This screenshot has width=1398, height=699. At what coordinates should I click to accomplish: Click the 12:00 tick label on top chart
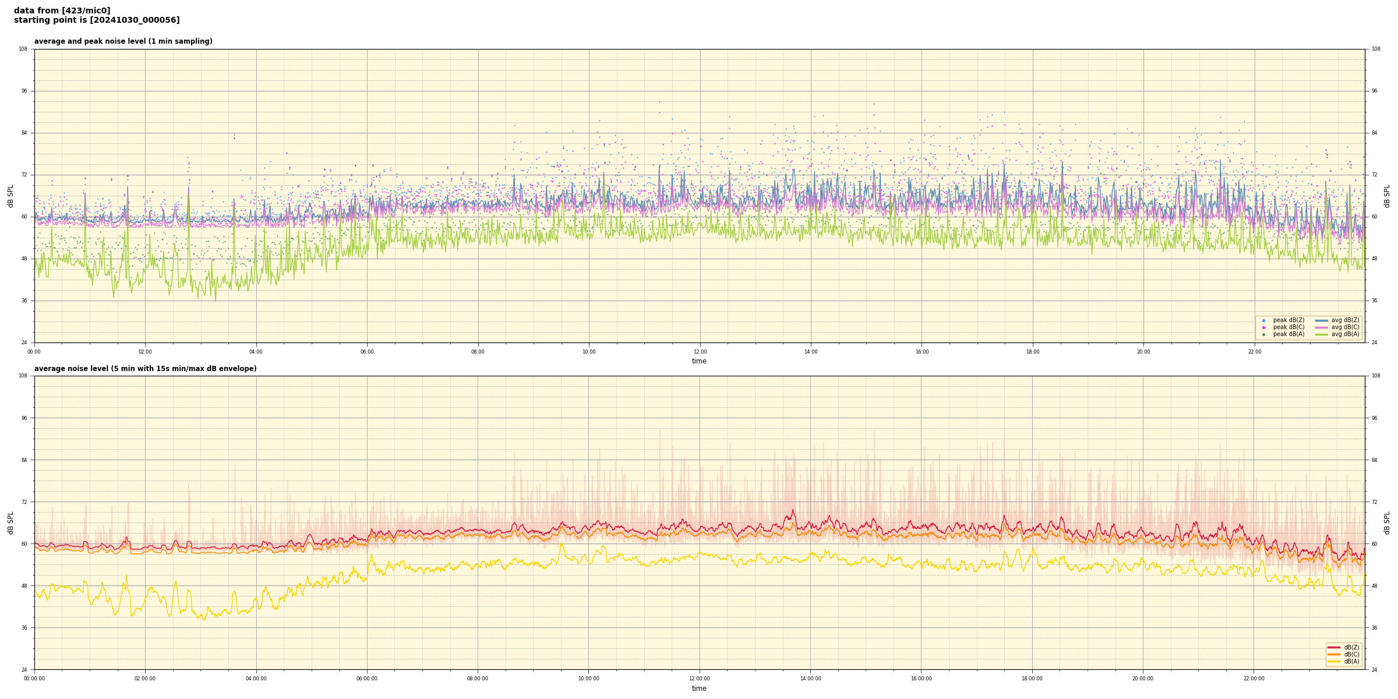[x=700, y=352]
